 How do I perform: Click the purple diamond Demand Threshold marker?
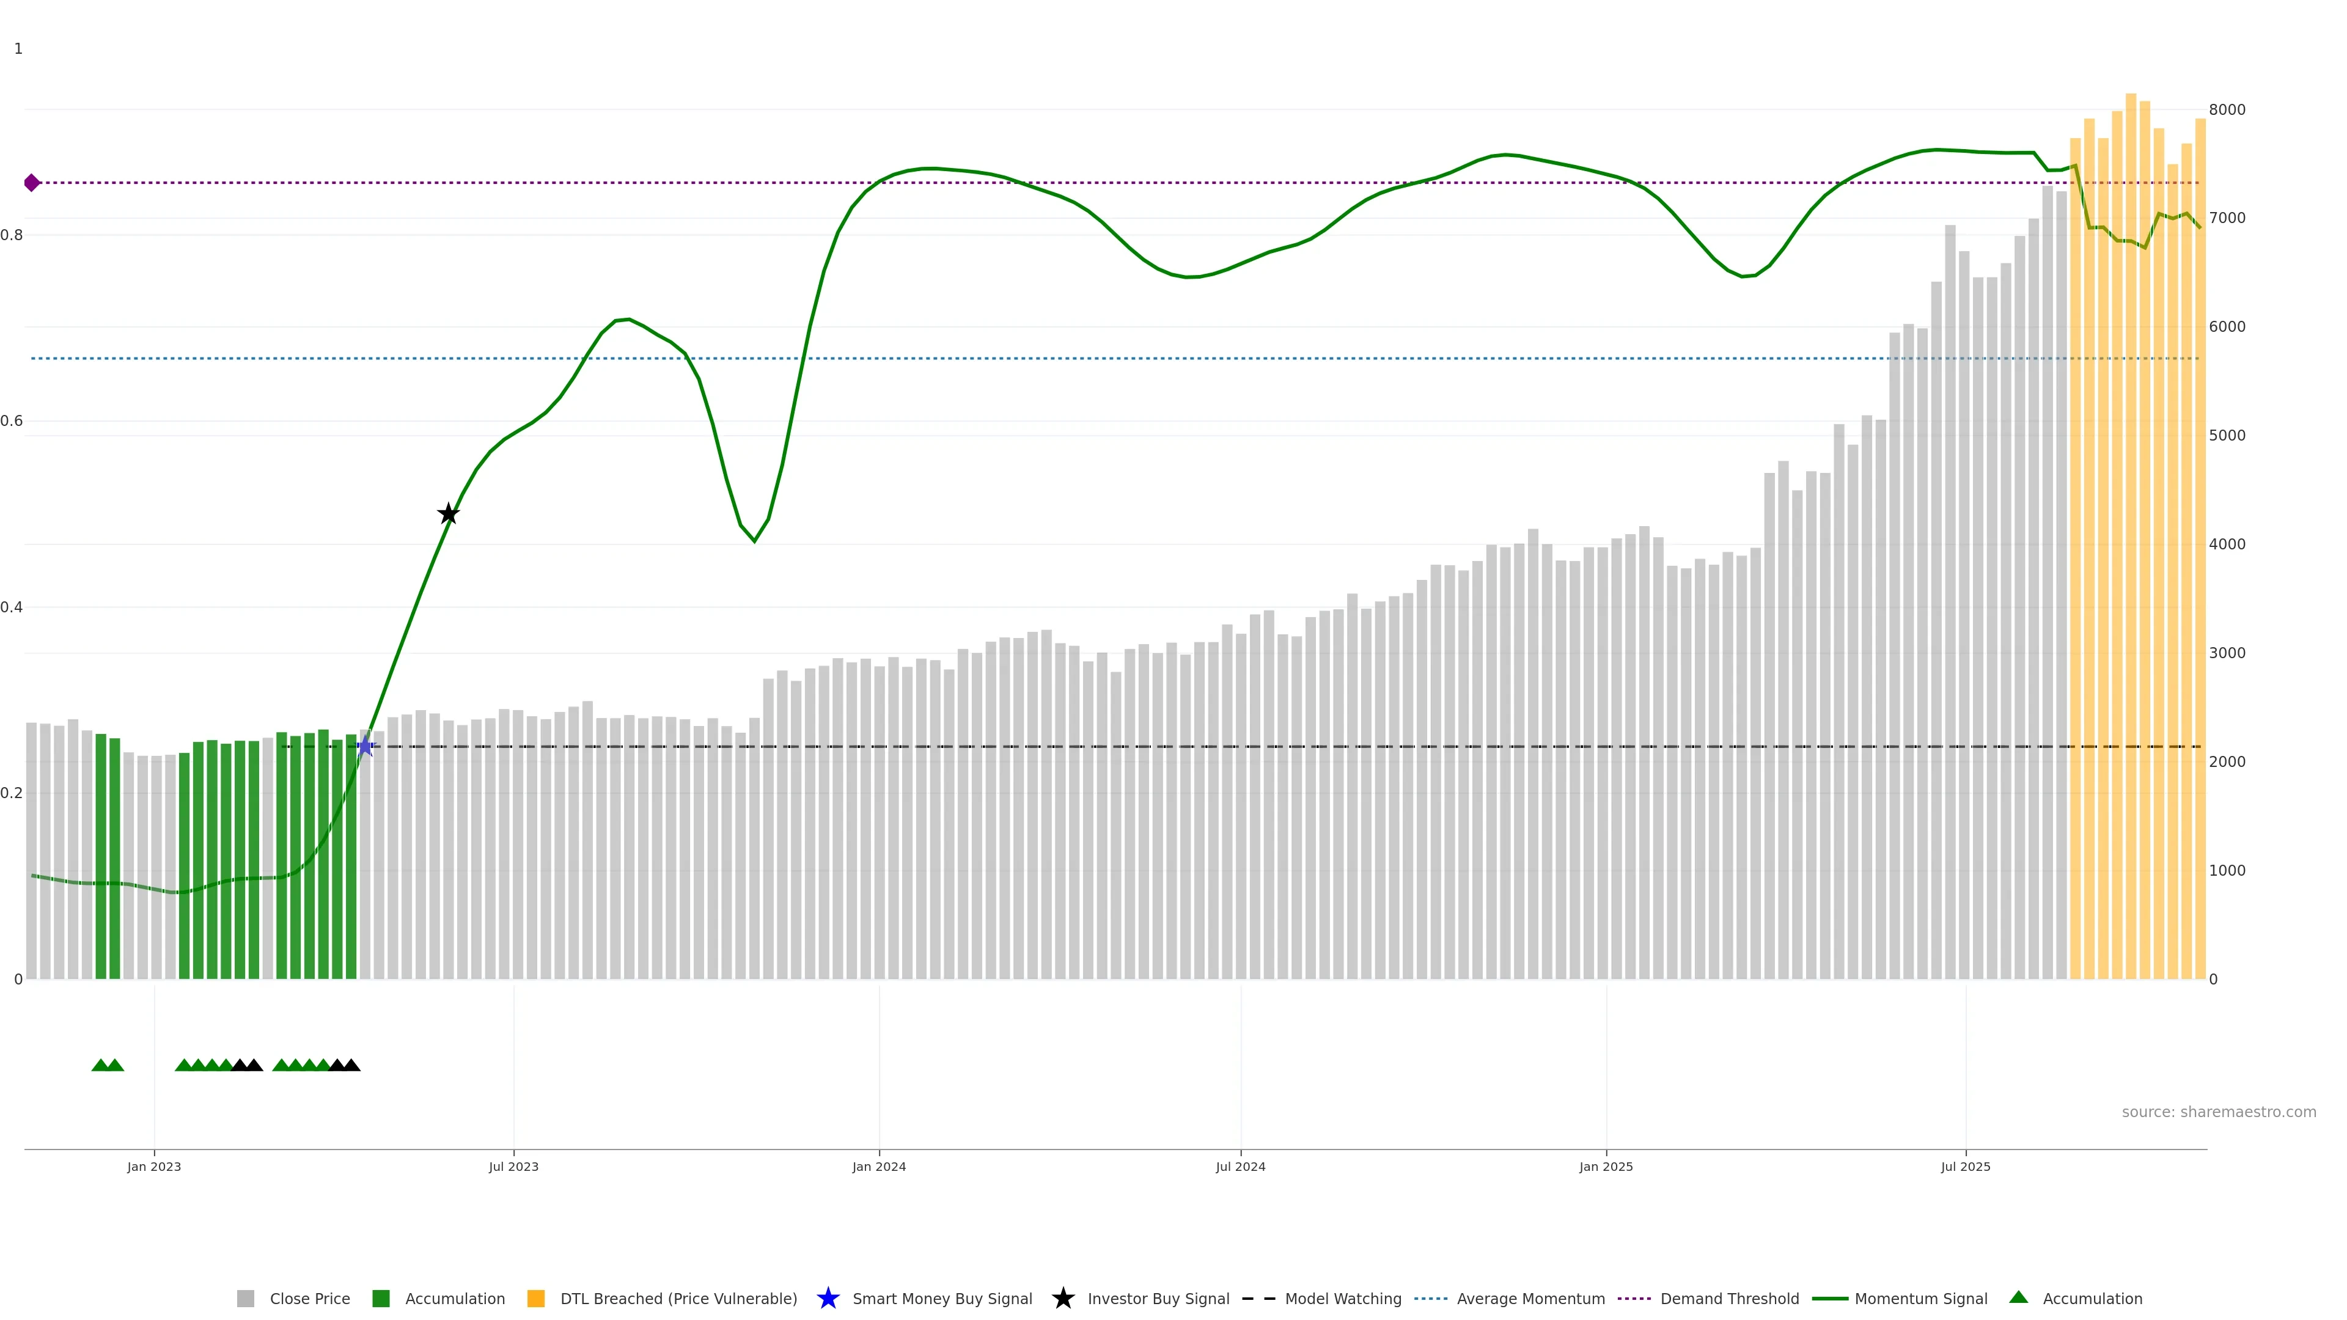(32, 183)
